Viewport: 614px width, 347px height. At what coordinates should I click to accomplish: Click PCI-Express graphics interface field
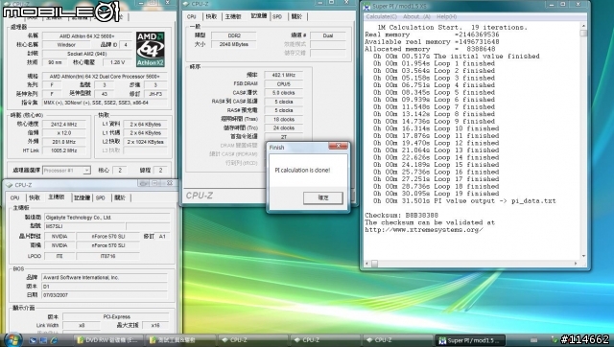pos(116,317)
